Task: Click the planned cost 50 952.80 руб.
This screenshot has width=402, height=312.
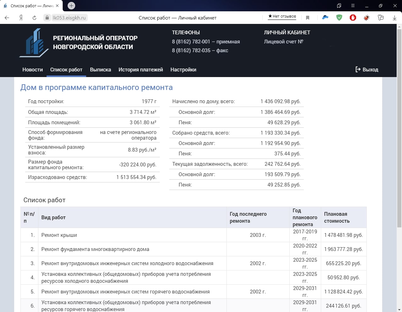Action: point(343,277)
